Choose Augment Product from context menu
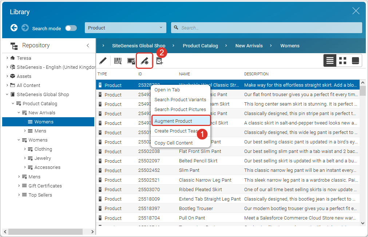 click(173, 121)
